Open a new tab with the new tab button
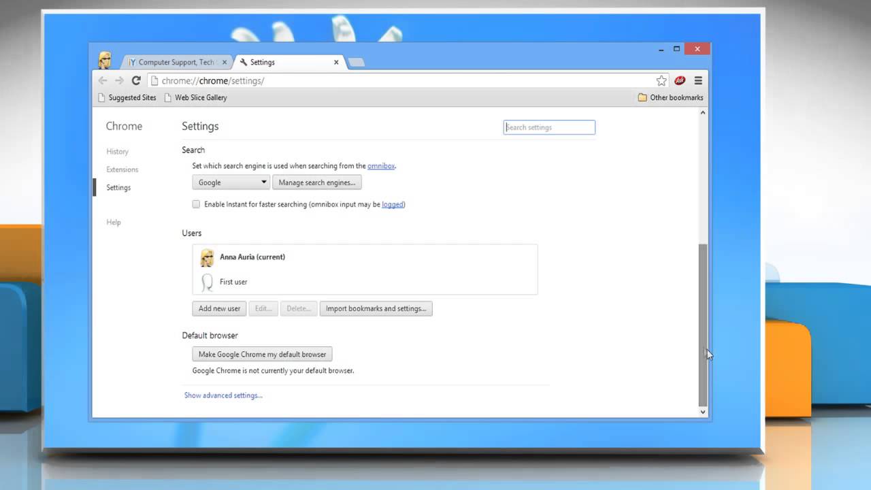 click(356, 63)
